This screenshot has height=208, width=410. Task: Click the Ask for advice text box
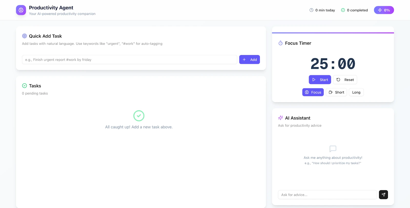[x=327, y=195]
